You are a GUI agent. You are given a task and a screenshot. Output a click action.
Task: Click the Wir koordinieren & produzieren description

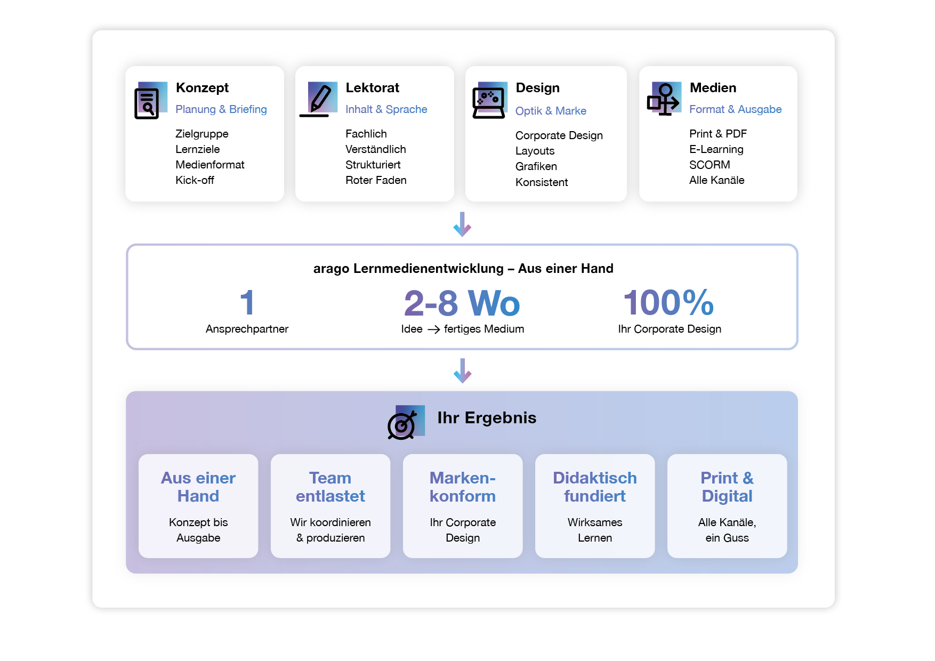pos(331,530)
